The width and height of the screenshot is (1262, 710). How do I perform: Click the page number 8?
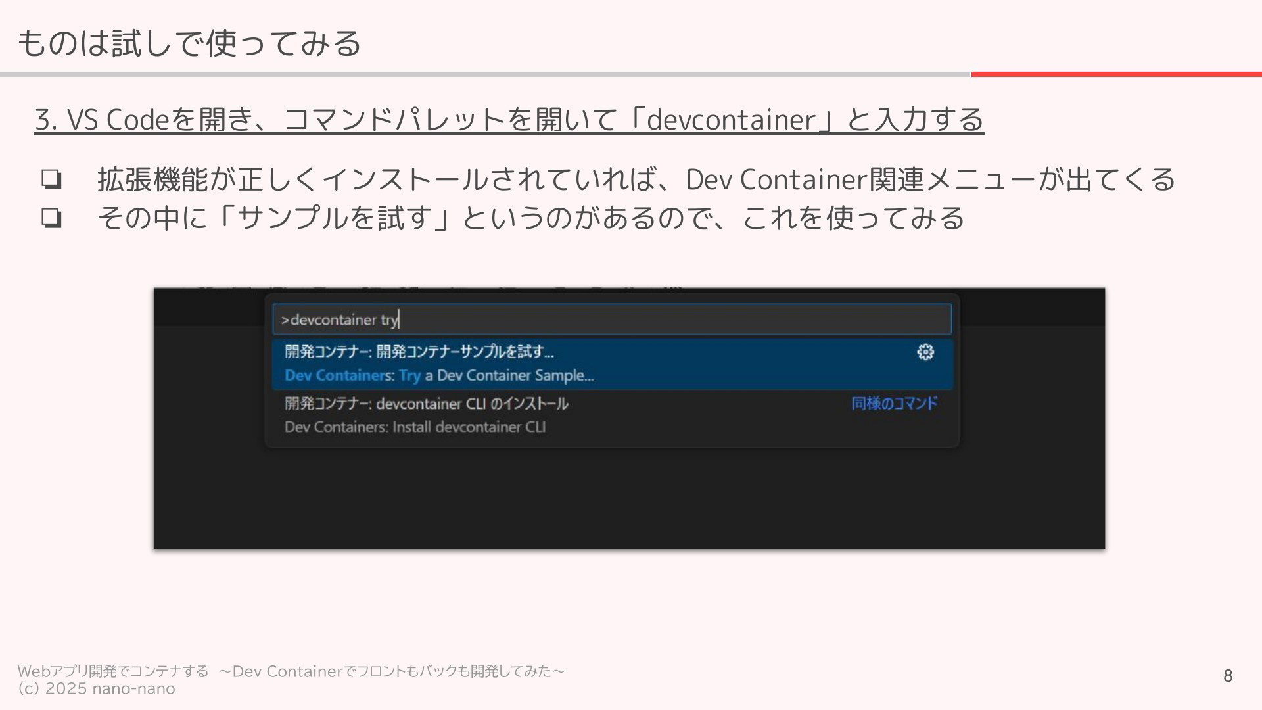point(1228,676)
